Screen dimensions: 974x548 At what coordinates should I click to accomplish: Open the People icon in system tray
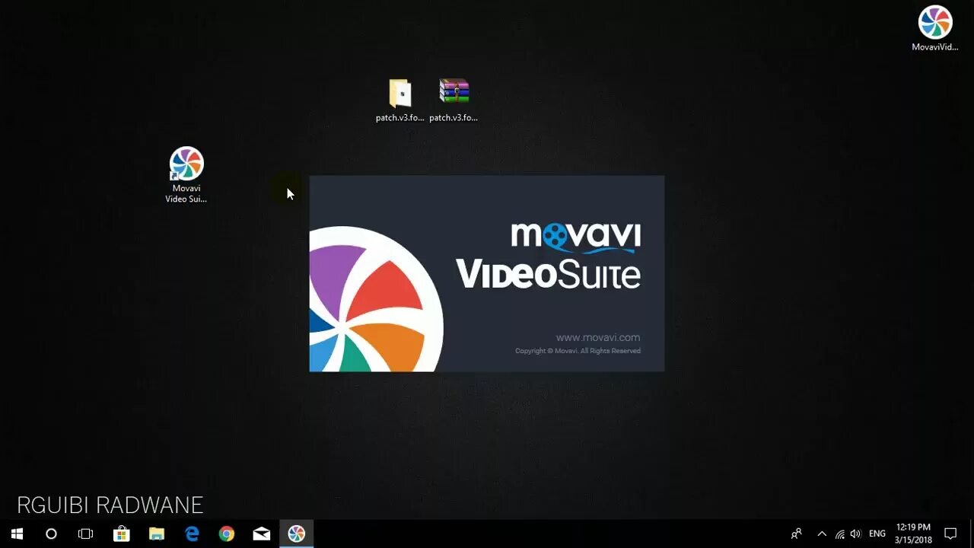(x=796, y=534)
